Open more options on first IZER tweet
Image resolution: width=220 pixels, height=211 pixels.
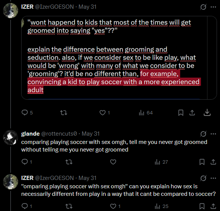[213, 7]
